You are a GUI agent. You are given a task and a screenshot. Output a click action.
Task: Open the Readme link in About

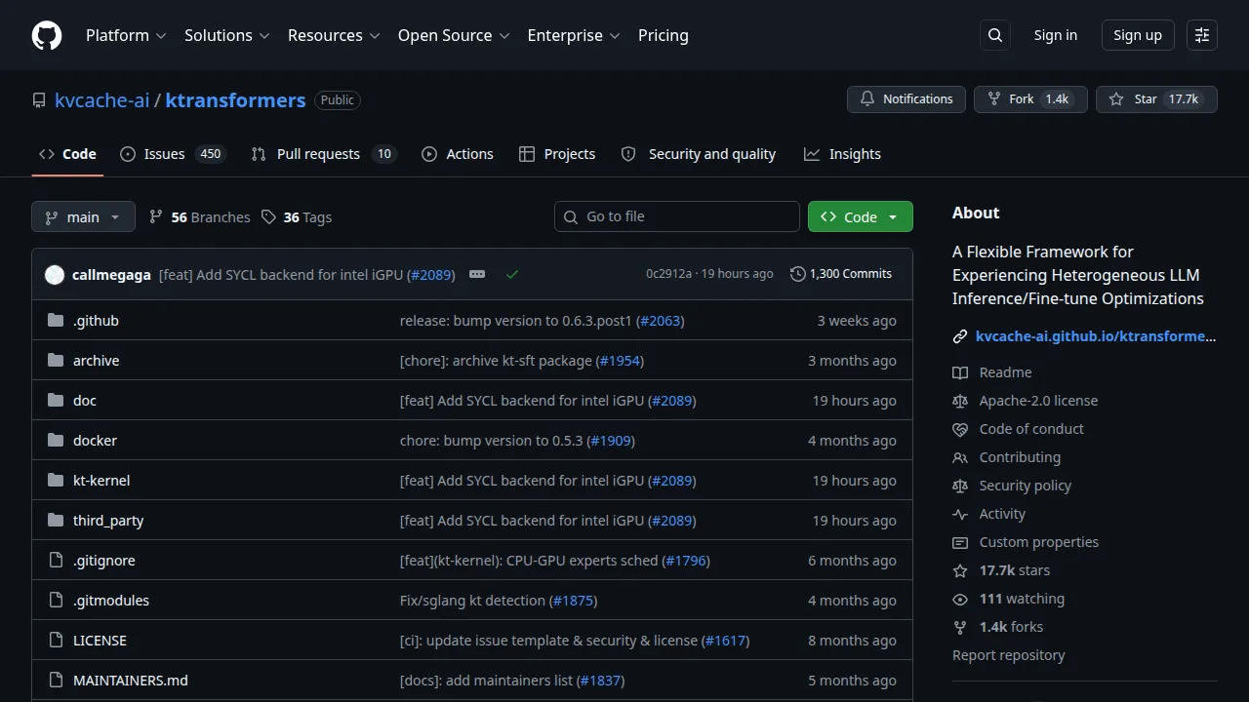coord(1005,372)
